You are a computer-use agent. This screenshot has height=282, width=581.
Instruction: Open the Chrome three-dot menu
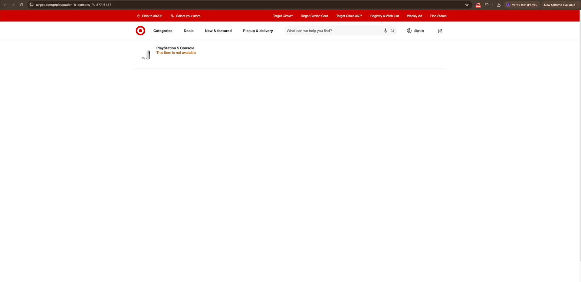[578, 5]
